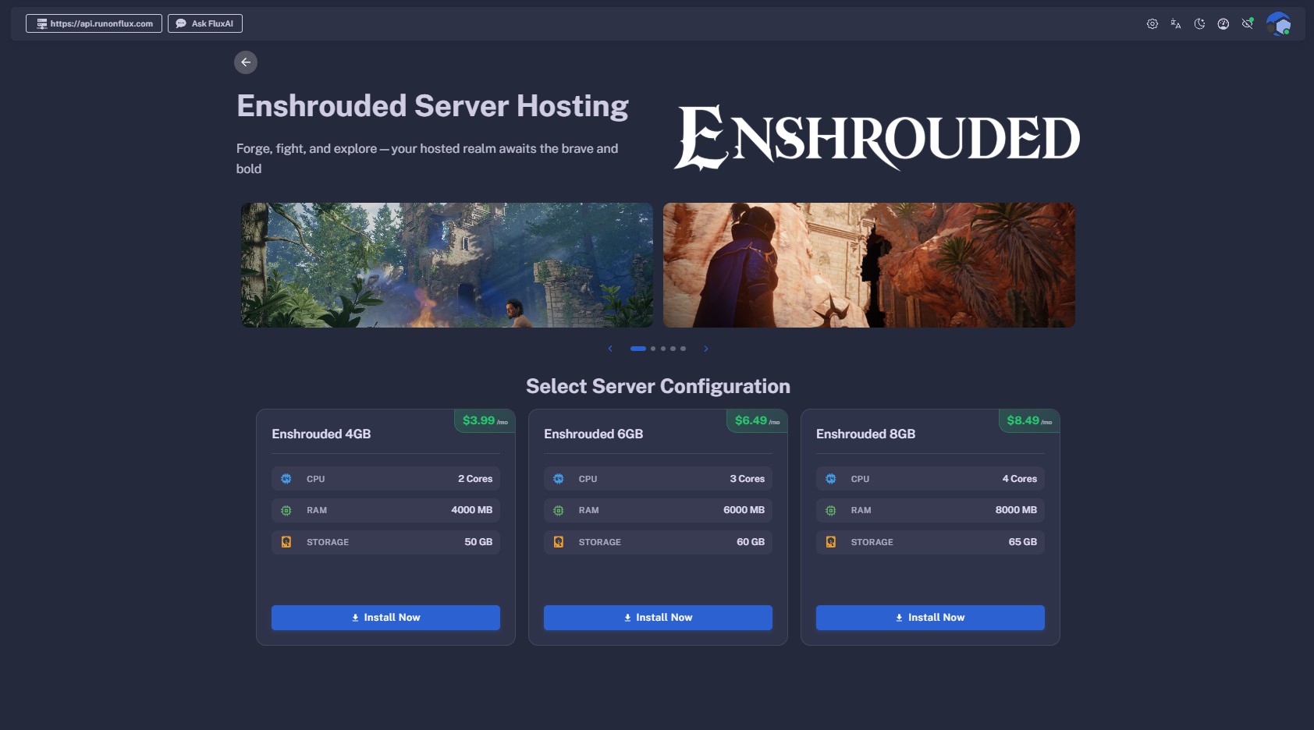The image size is (1314, 730).
Task: Install the Enshrouded 8GB server
Action: (930, 618)
